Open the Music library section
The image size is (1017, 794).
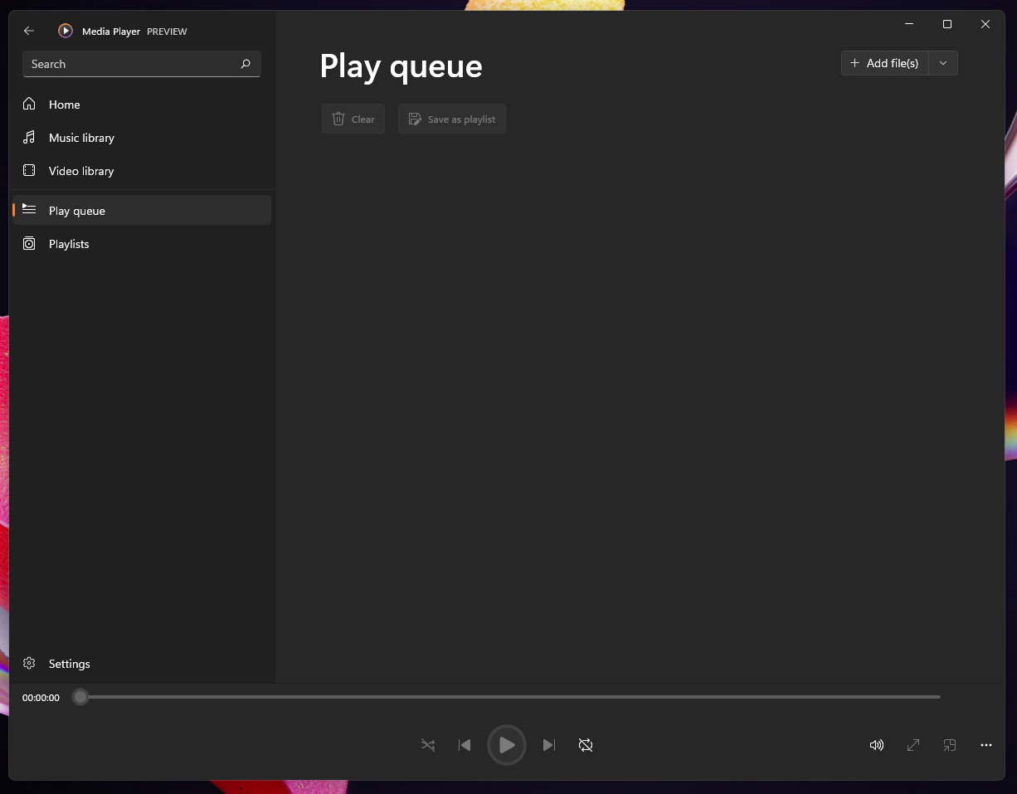point(142,138)
